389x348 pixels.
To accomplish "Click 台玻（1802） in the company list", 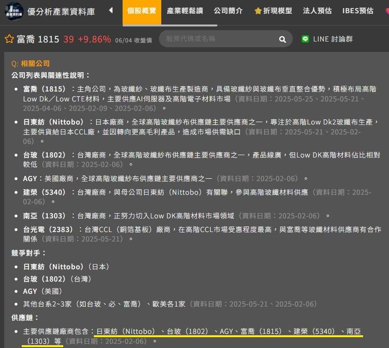I will pyautogui.click(x=201, y=160).
